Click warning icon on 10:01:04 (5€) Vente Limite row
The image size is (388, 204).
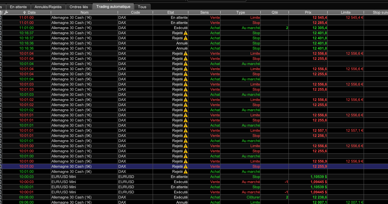(186, 69)
